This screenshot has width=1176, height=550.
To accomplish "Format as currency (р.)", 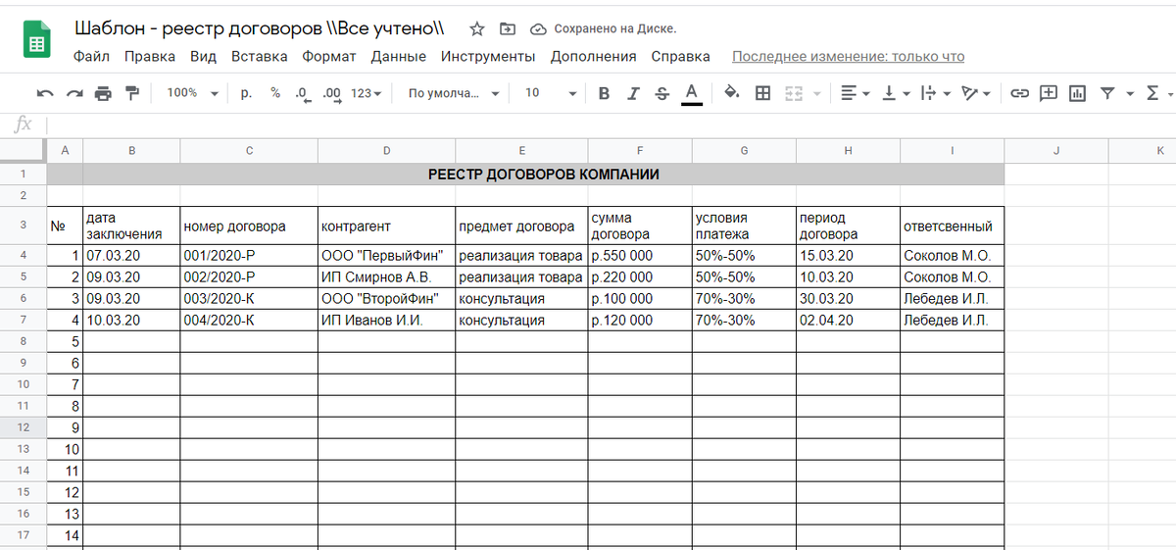I will pos(246,93).
